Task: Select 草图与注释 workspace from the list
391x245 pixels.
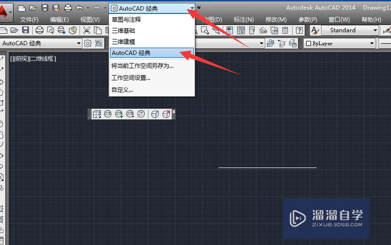Action: 151,19
